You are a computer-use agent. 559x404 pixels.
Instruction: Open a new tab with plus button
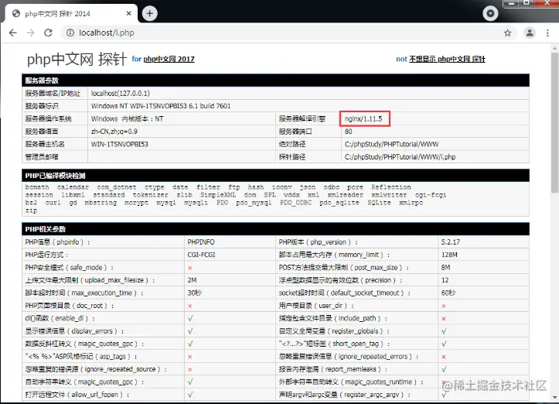coord(150,14)
